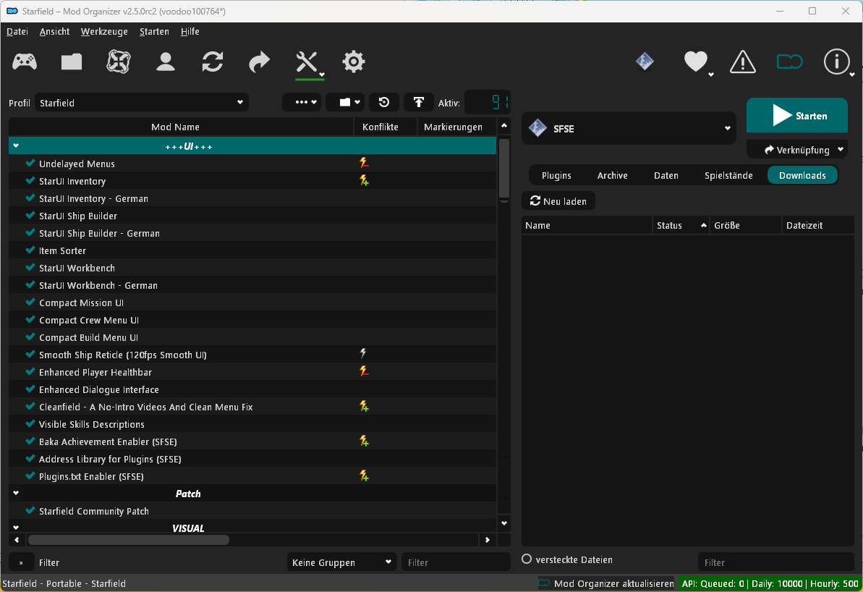This screenshot has height=592, width=863.
Task: Open the warning triangle notifications icon
Action: click(742, 62)
